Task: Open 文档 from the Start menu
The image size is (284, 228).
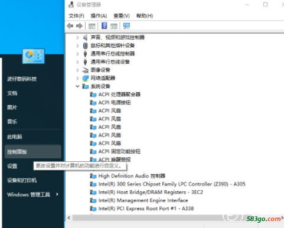Action: [12, 93]
